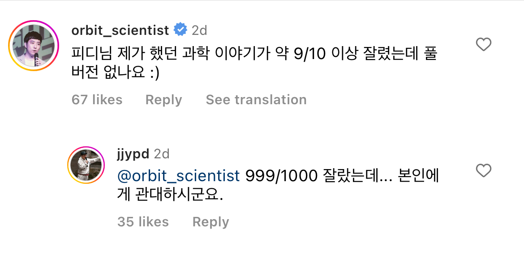The image size is (524, 259).
Task: Reply to orbit_scientist's comment
Action: coord(163,99)
